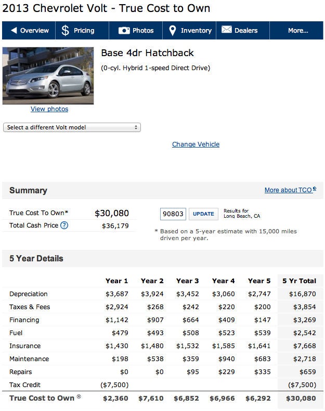The width and height of the screenshot is (325, 411).
Task: Click the ZIP code field showing 90803
Action: [x=173, y=214]
